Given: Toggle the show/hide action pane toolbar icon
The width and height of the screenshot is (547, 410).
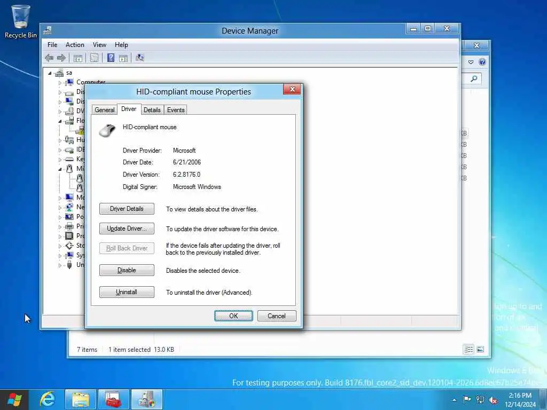Looking at the screenshot, I should [123, 58].
